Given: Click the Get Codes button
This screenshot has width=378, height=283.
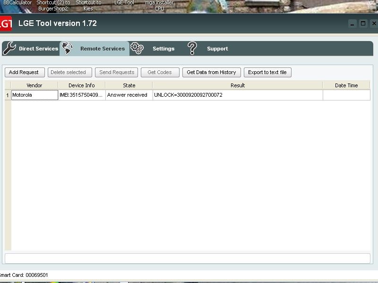Looking at the screenshot, I should (160, 73).
